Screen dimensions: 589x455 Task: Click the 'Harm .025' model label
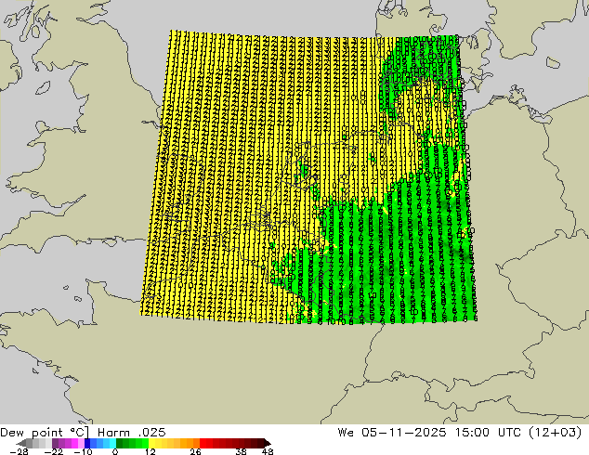pos(132,432)
